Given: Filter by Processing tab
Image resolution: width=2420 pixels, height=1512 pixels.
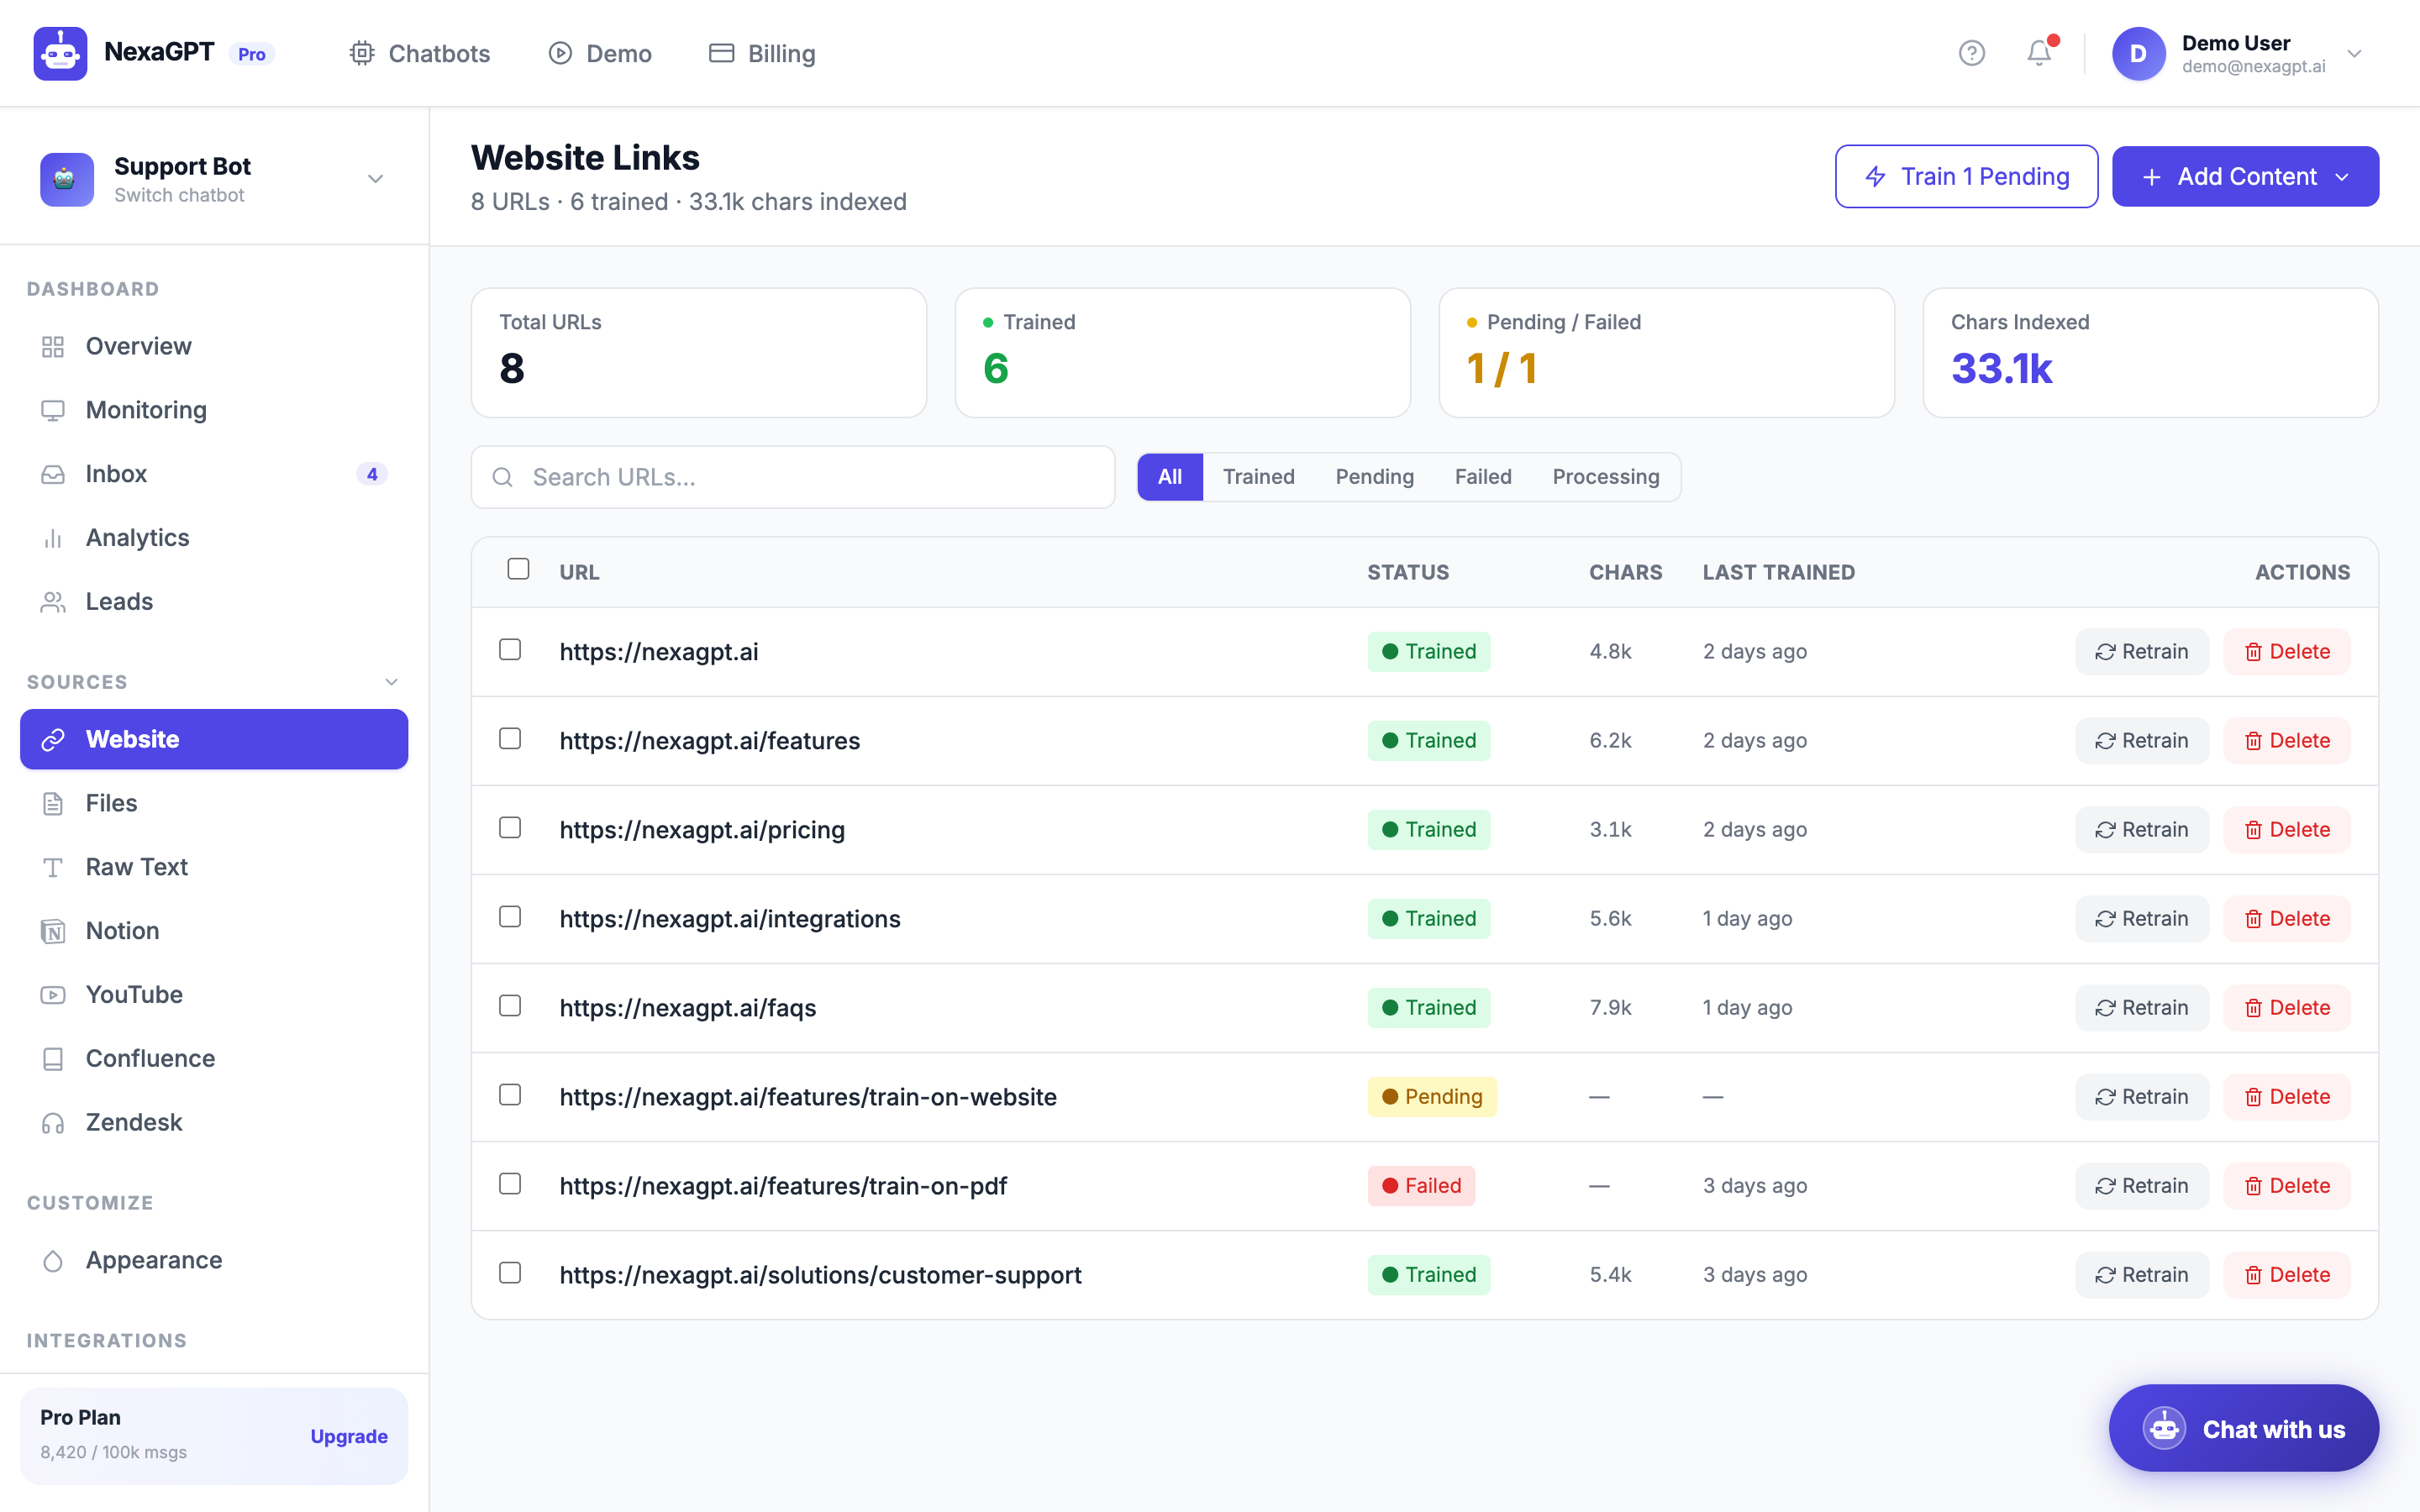Looking at the screenshot, I should (1605, 477).
